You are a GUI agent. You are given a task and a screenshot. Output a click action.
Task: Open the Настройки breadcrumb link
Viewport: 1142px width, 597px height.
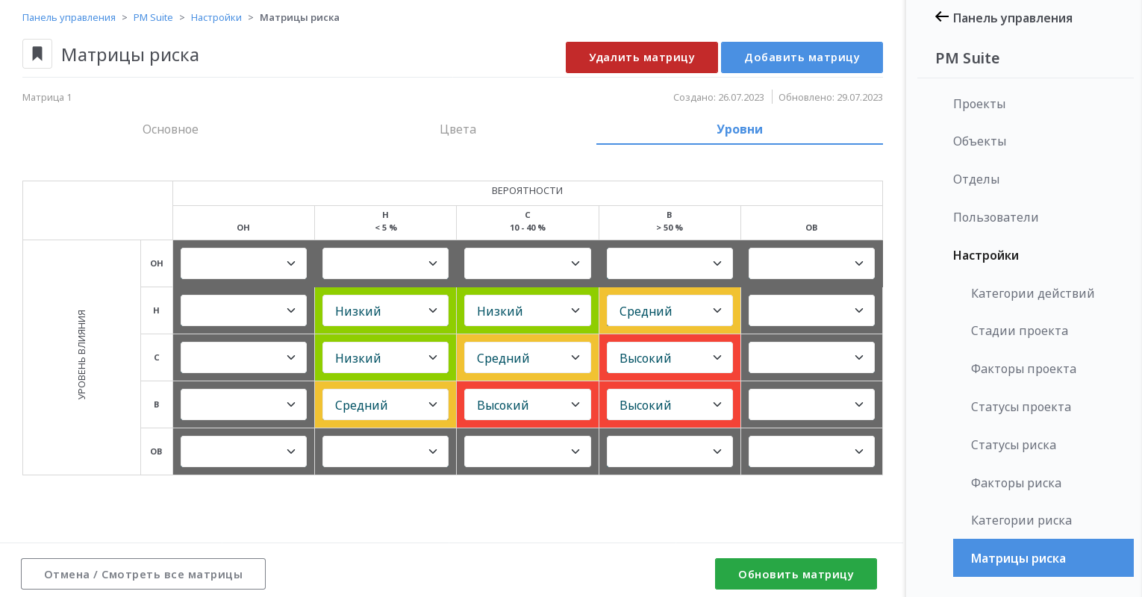pos(216,17)
